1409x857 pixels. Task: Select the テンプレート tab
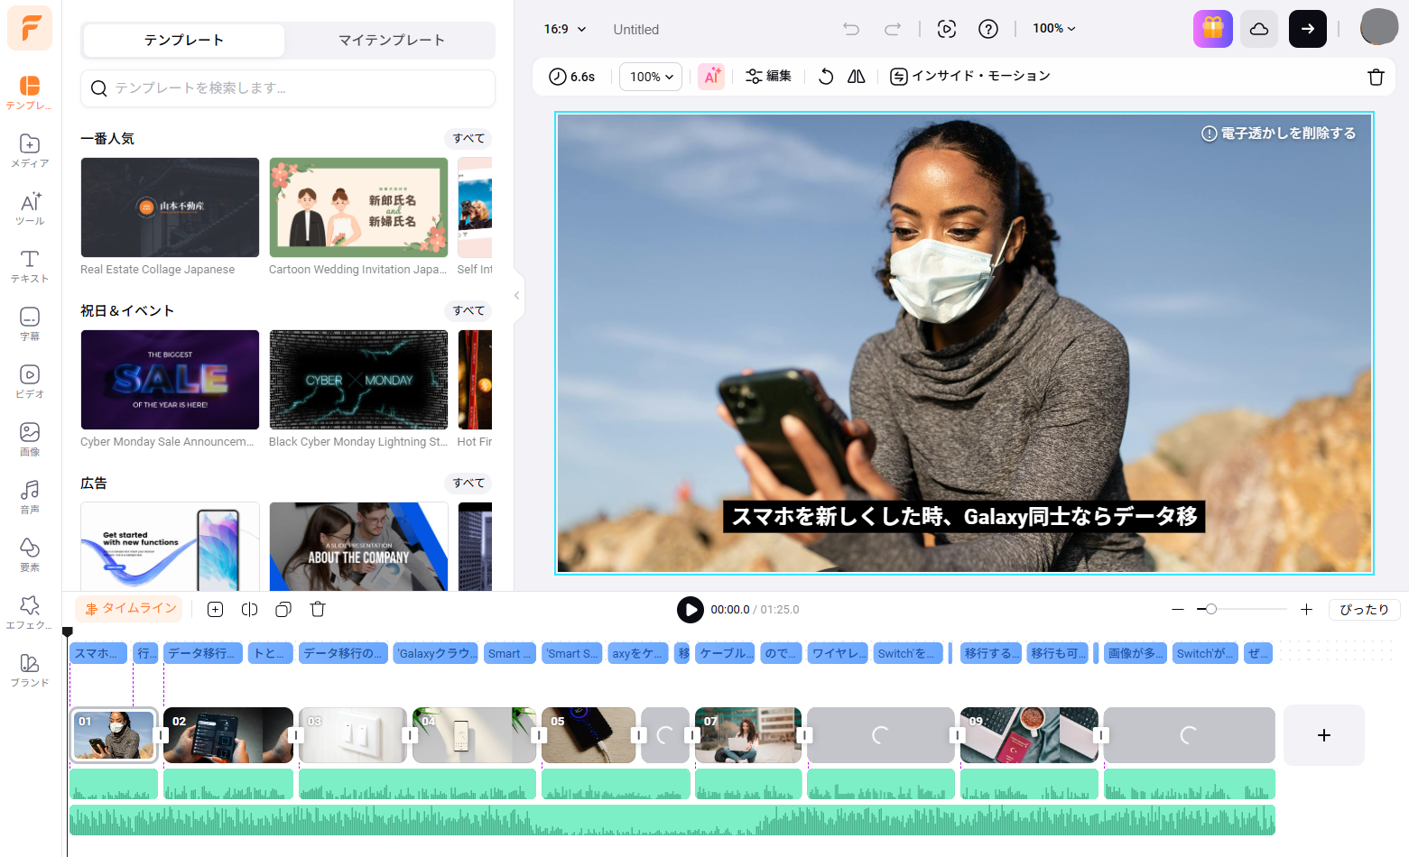tap(184, 41)
